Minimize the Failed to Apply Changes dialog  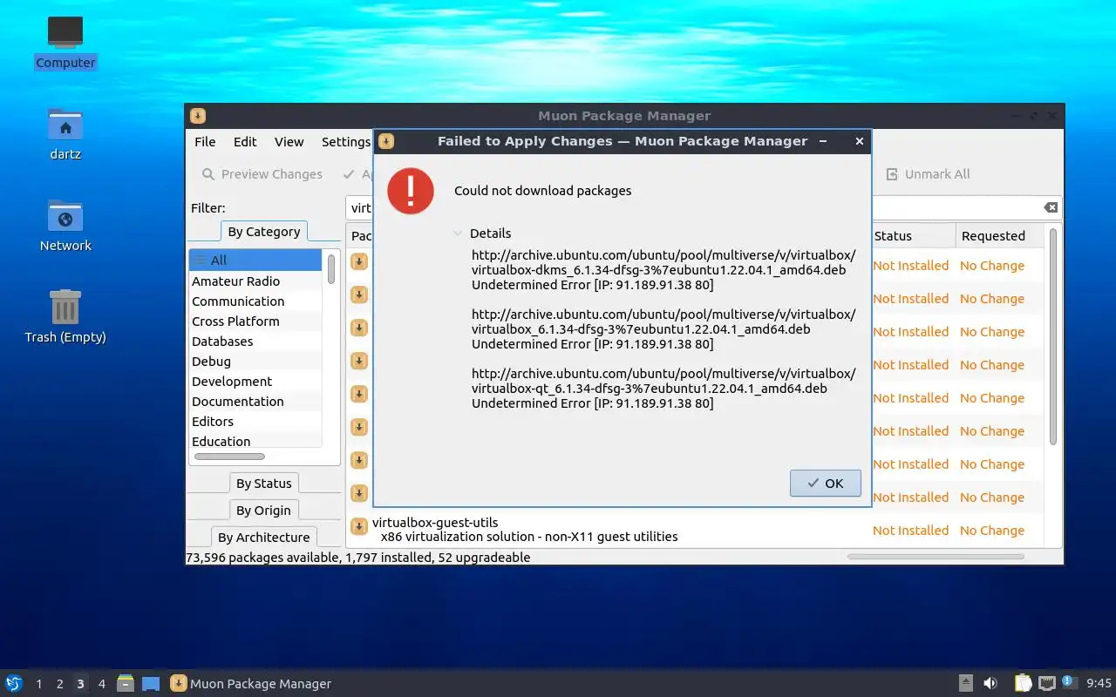tap(823, 141)
